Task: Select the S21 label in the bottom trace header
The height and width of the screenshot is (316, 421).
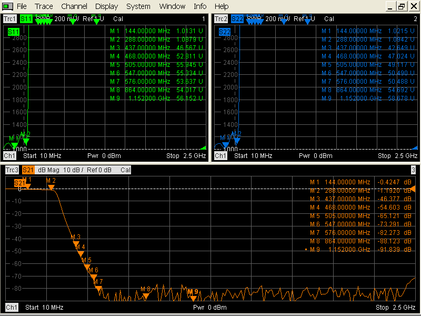Action: (x=28, y=170)
